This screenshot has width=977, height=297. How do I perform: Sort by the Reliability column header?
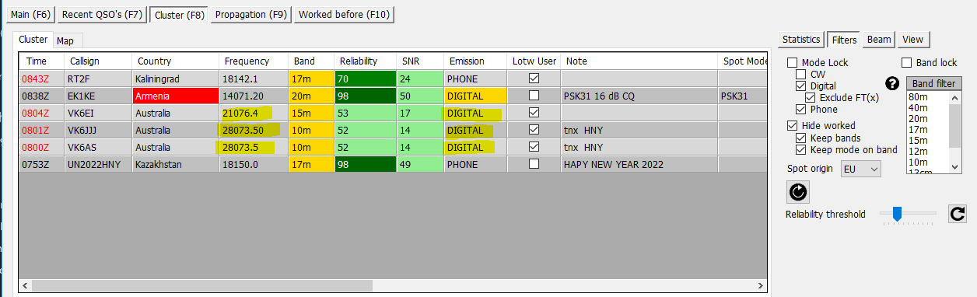tap(365, 61)
